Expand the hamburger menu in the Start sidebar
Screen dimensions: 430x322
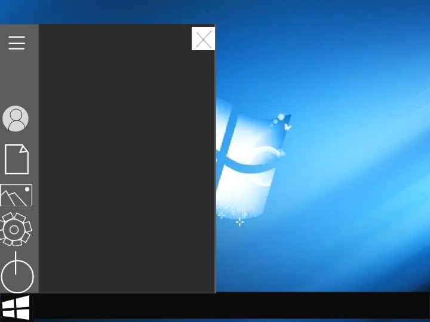pos(17,43)
